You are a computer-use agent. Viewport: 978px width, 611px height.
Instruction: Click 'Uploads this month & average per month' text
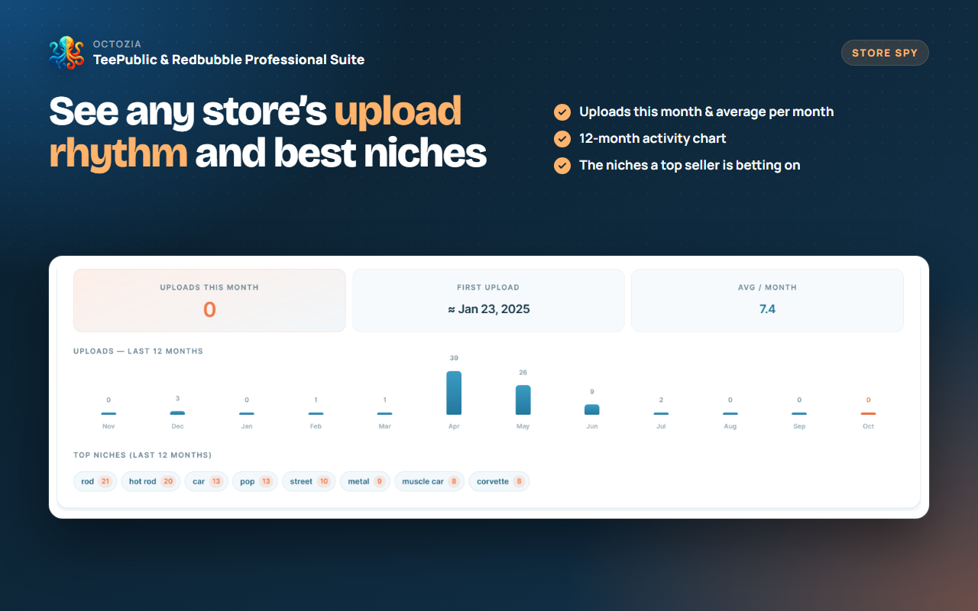click(706, 112)
